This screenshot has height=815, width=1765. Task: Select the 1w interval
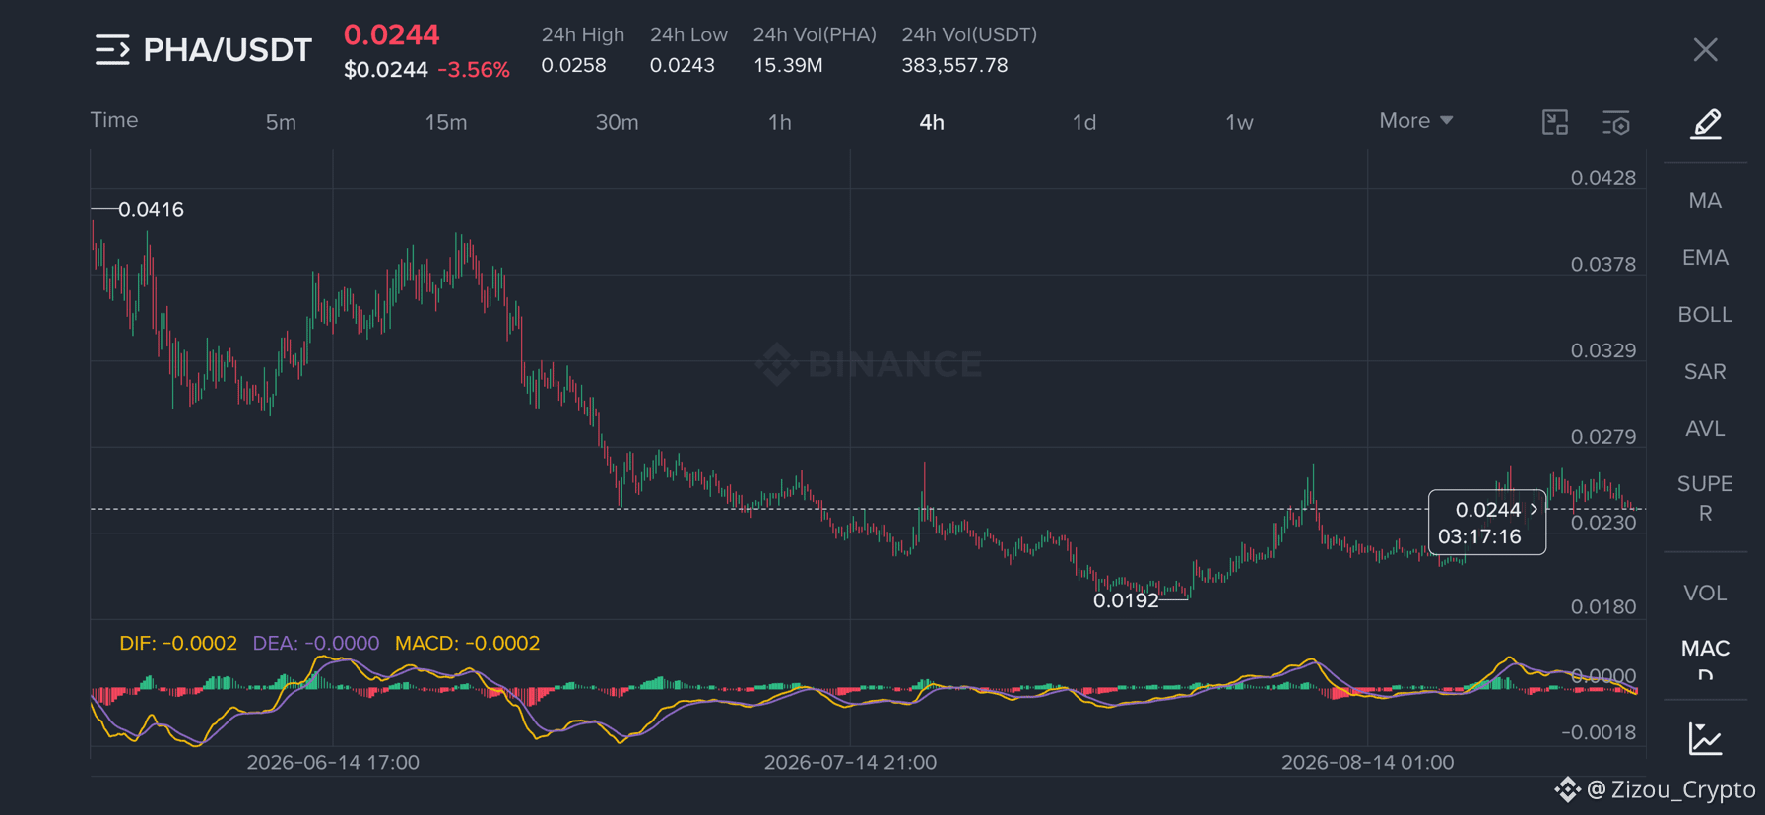1239,122
